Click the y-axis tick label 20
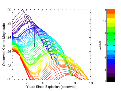 9,10
